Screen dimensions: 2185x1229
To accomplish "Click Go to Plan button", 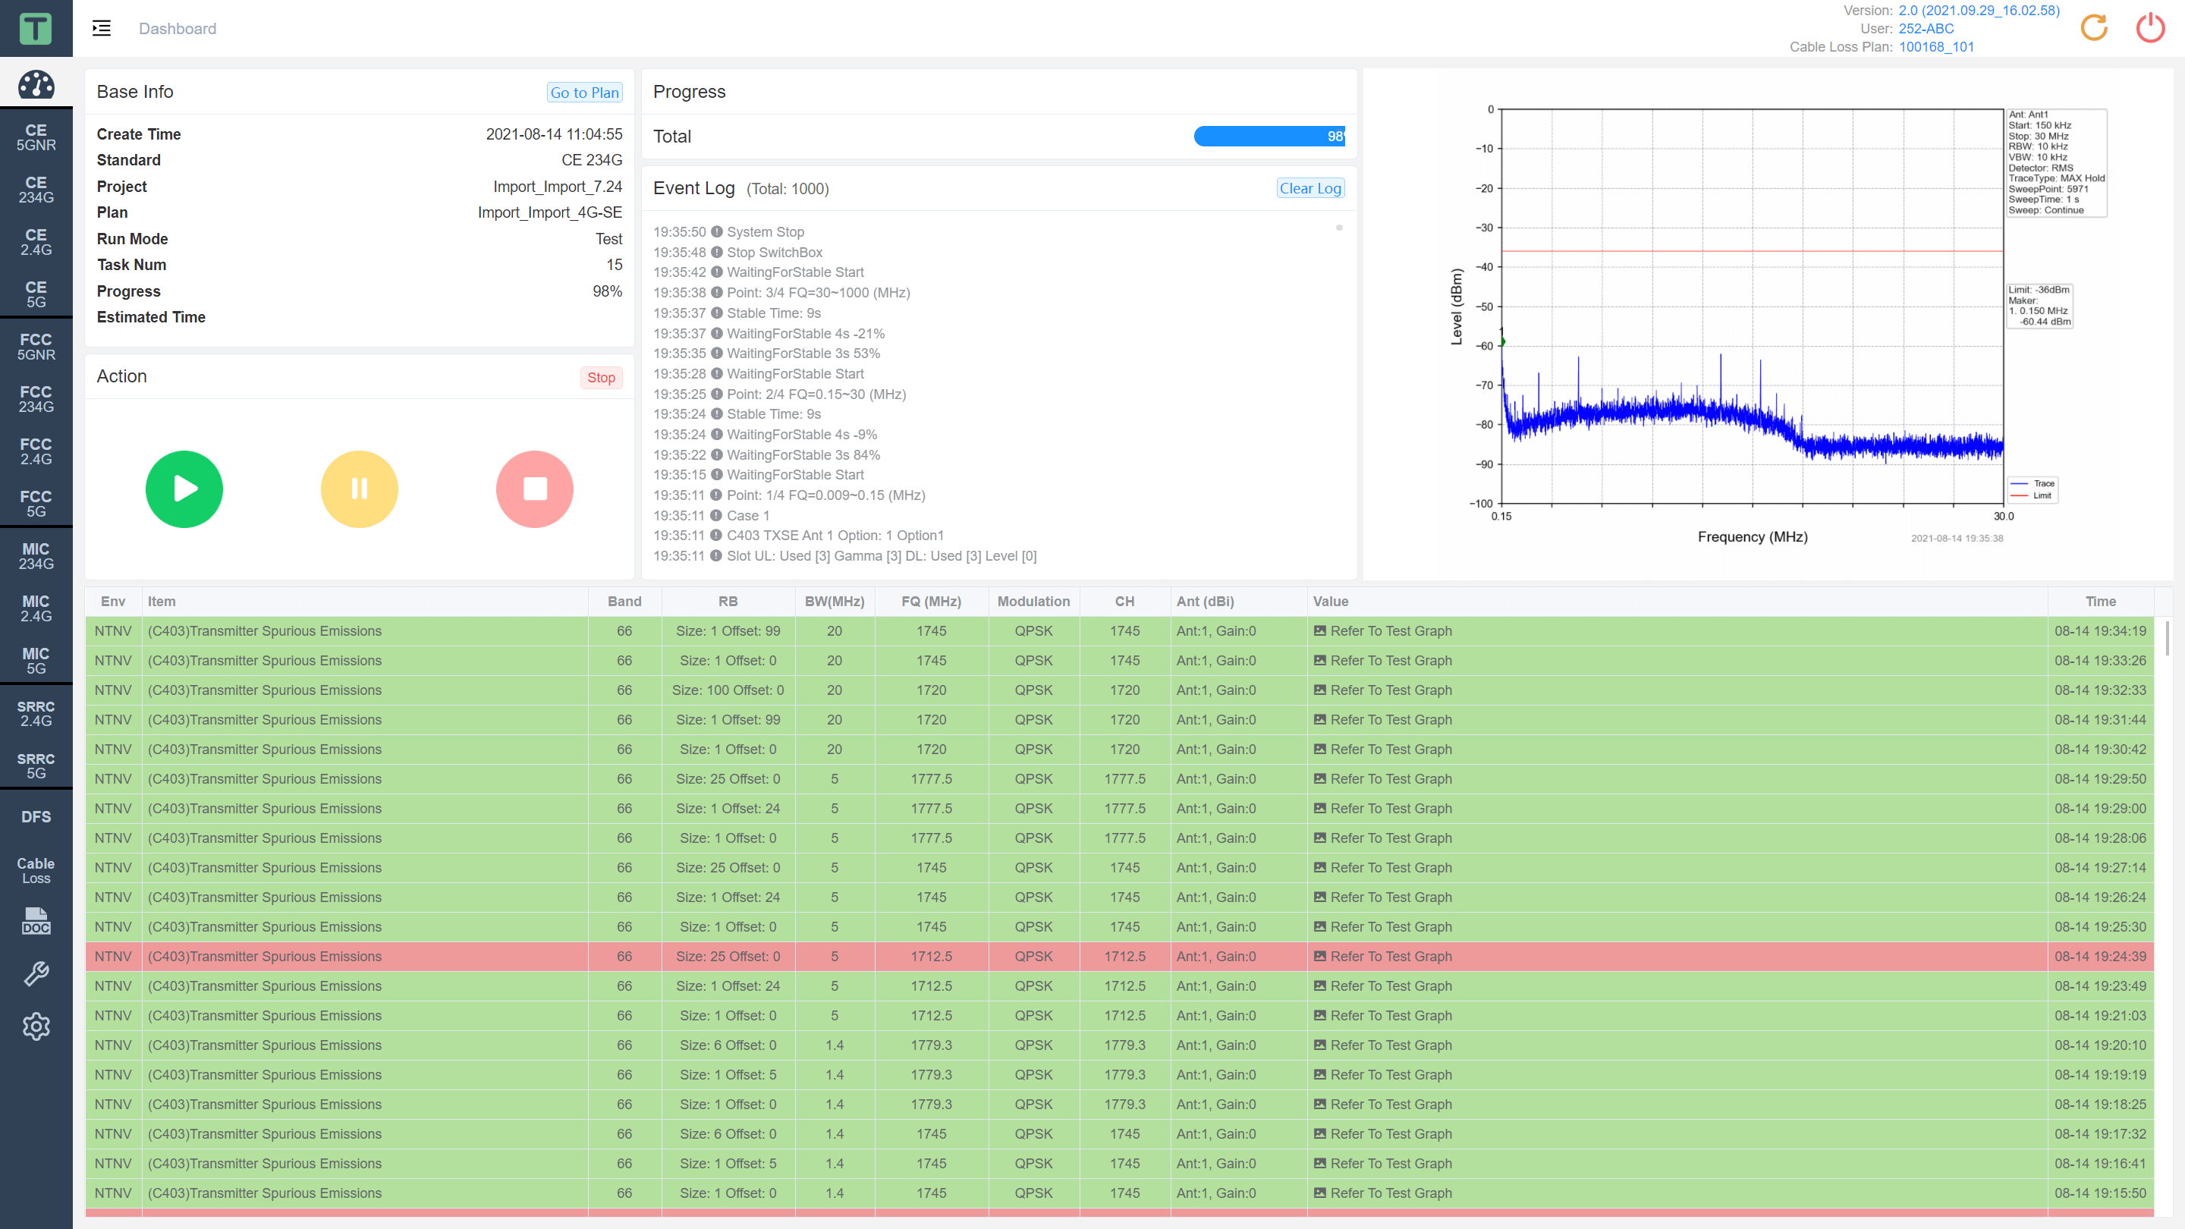I will 584,93.
